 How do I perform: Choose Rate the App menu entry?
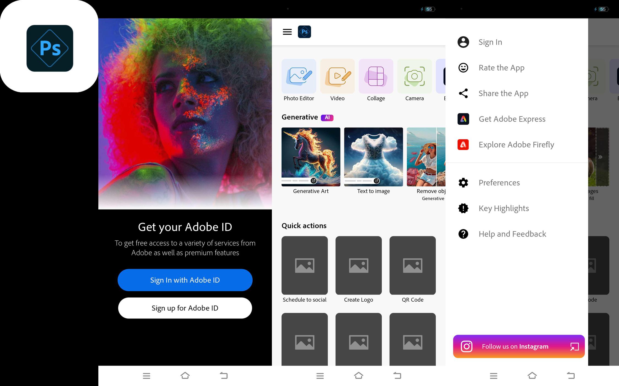pyautogui.click(x=501, y=68)
